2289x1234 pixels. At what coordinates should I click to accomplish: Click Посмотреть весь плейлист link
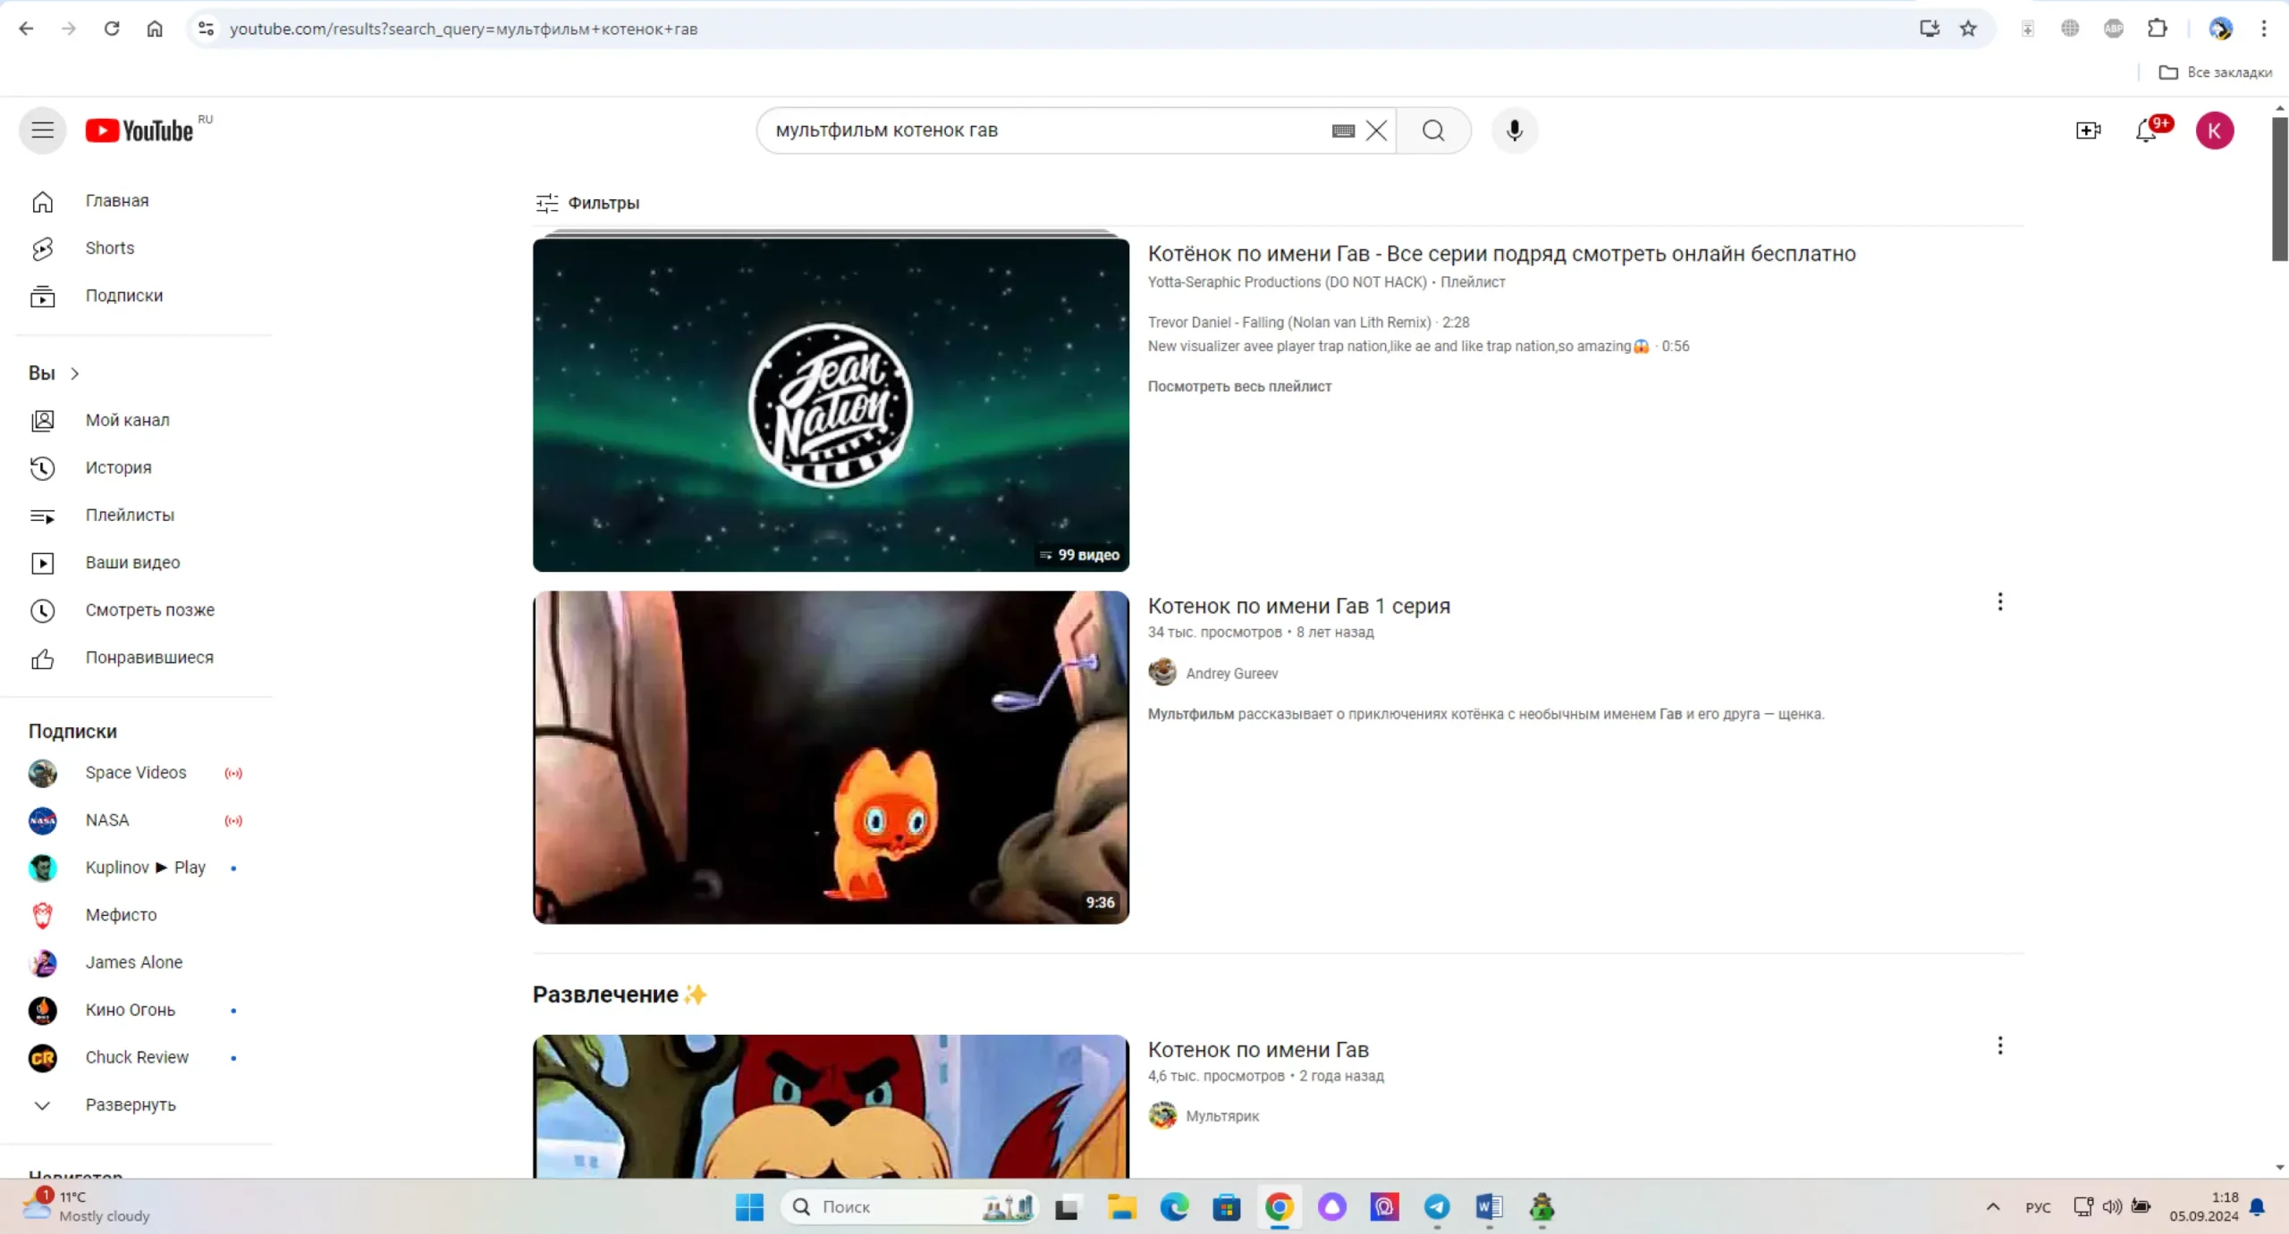click(x=1238, y=386)
